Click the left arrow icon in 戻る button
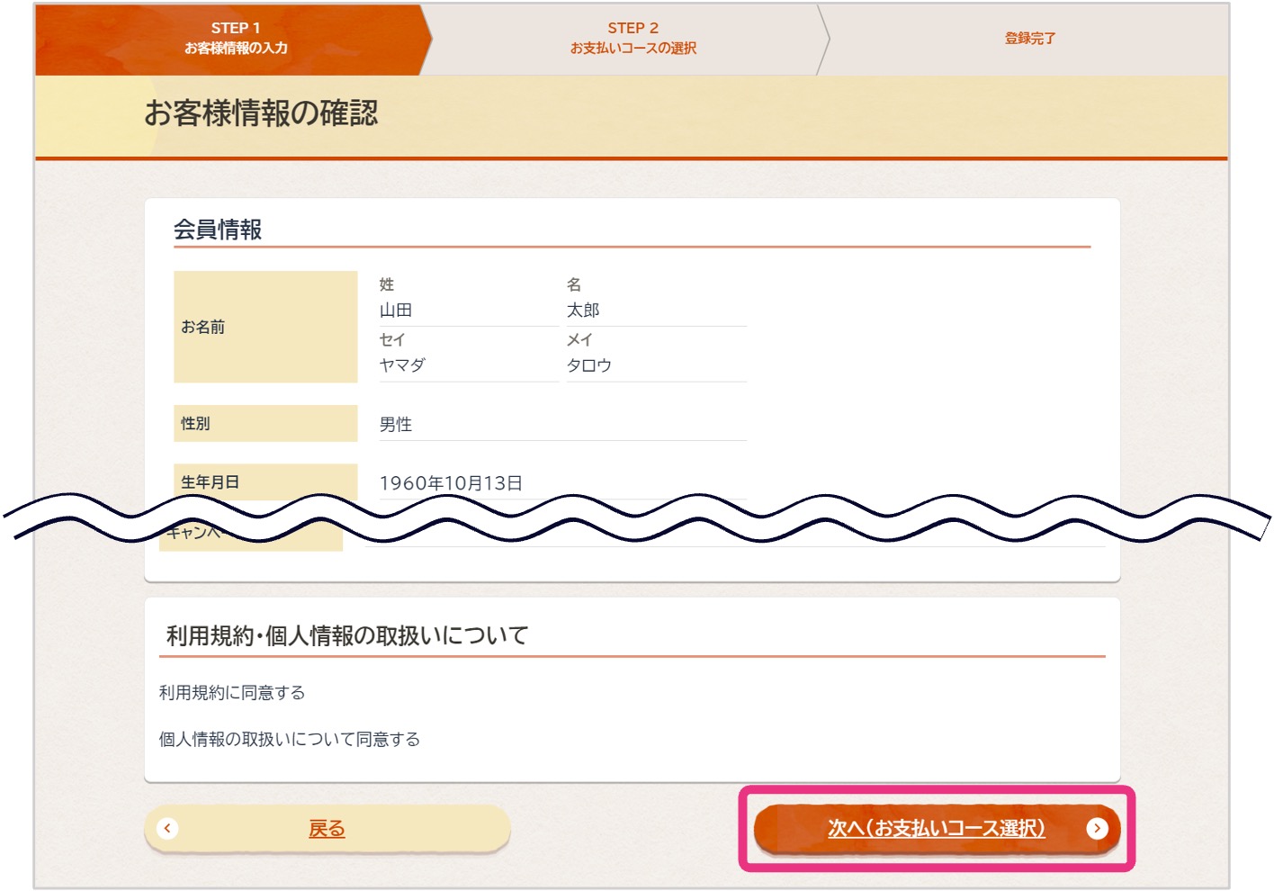Viewport: 1274px width, 891px height. coord(167,828)
